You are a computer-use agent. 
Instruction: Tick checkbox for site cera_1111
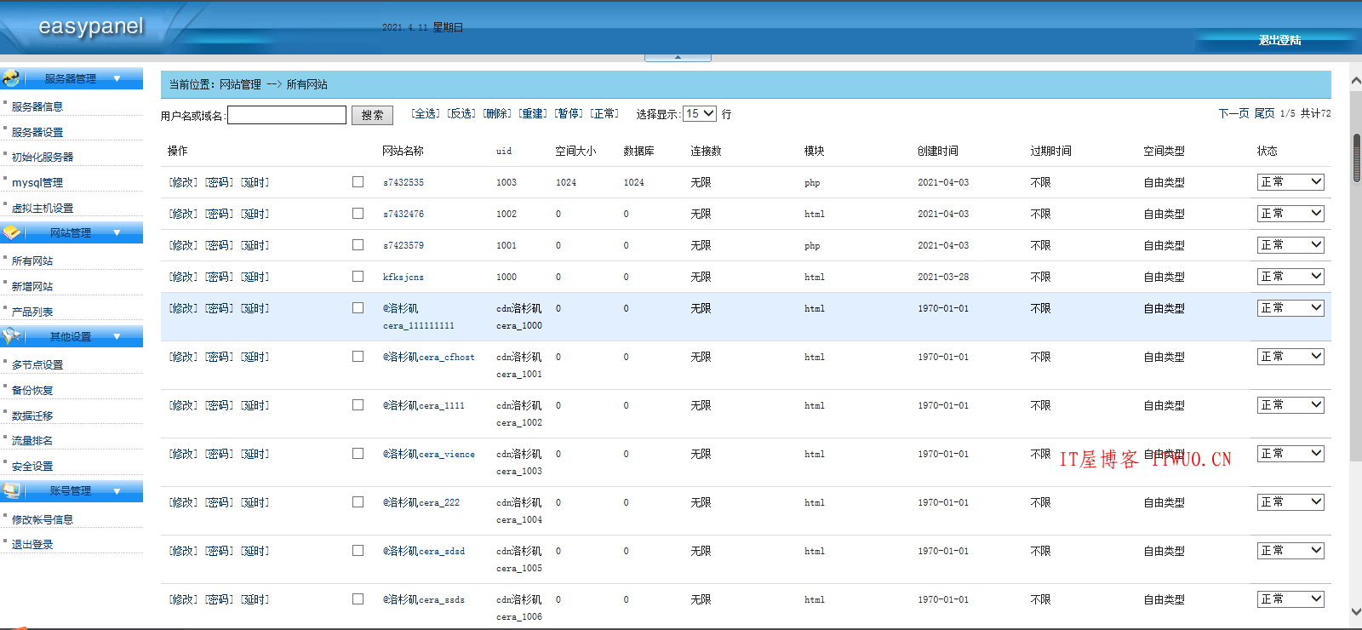[x=358, y=404]
